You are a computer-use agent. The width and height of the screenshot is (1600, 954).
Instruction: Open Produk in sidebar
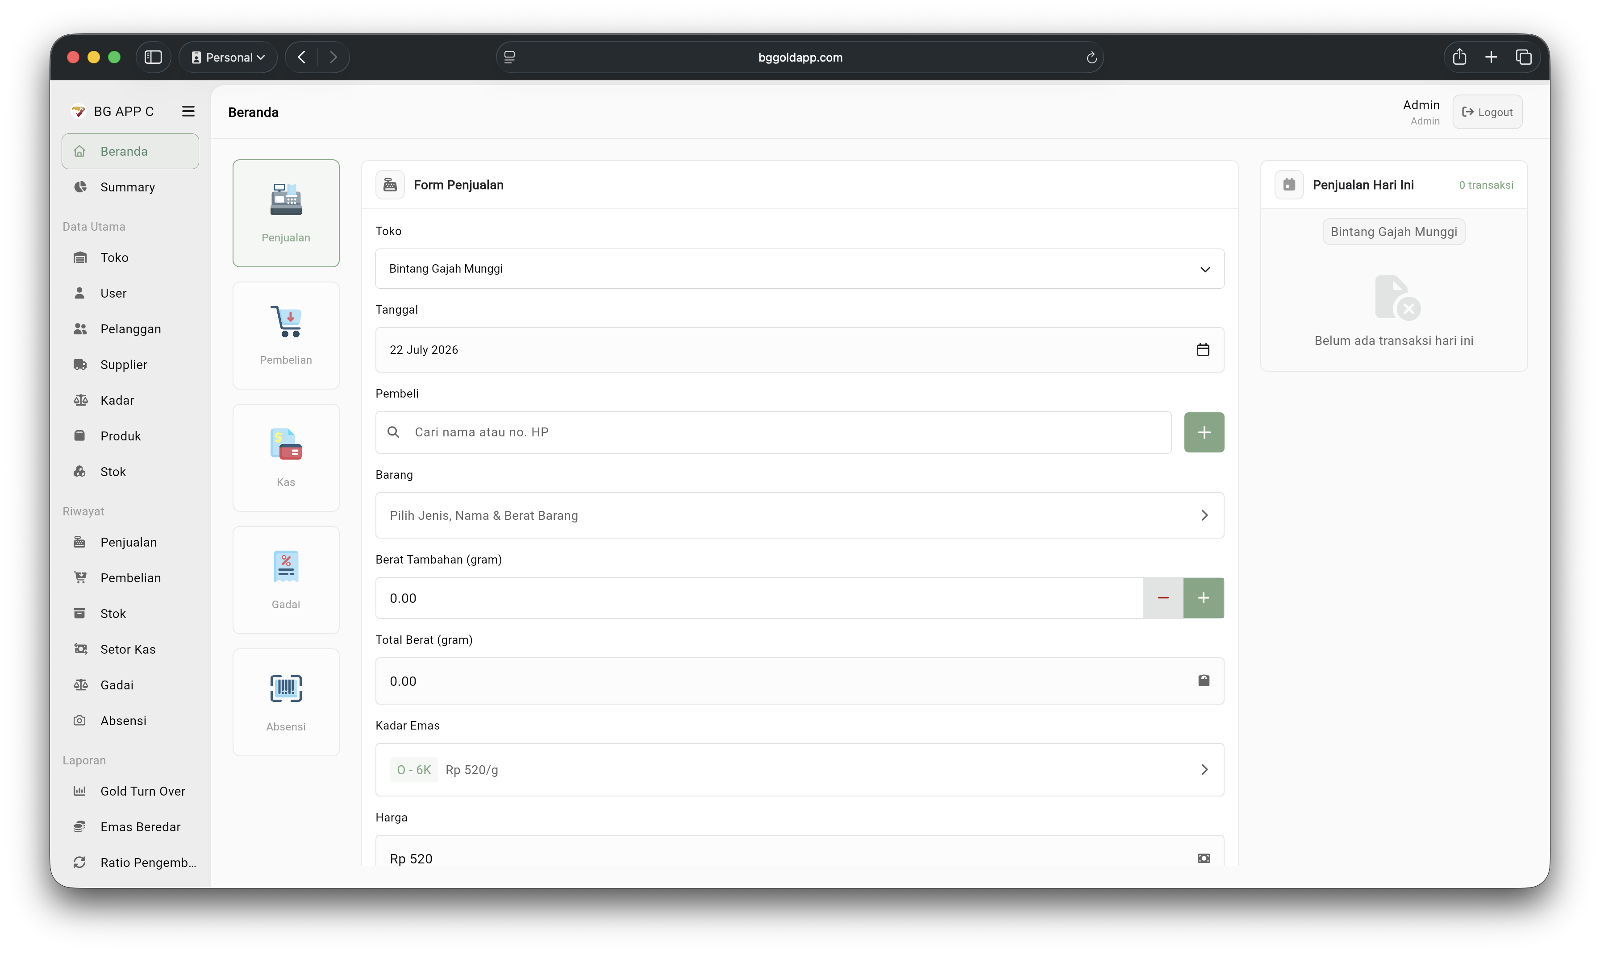[x=130, y=436]
